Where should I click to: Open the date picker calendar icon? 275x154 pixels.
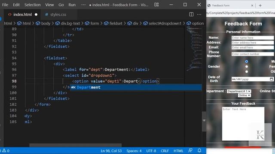point(271,79)
